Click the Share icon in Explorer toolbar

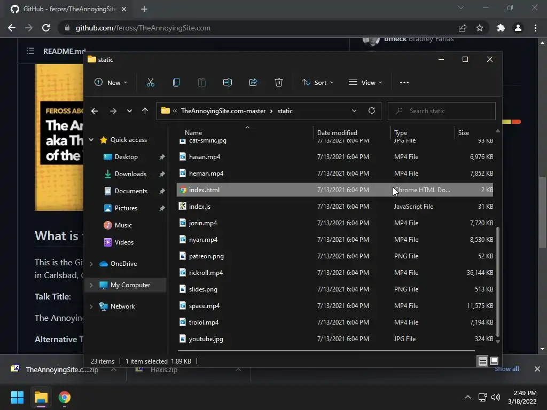click(253, 83)
